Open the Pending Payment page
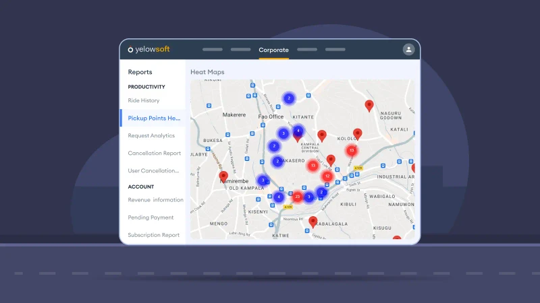This screenshot has width=540, height=303. (151, 217)
